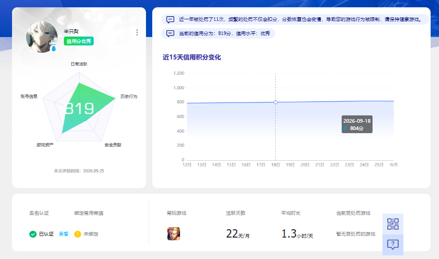Click the 实名认证 label
The image size is (439, 259).
point(39,213)
